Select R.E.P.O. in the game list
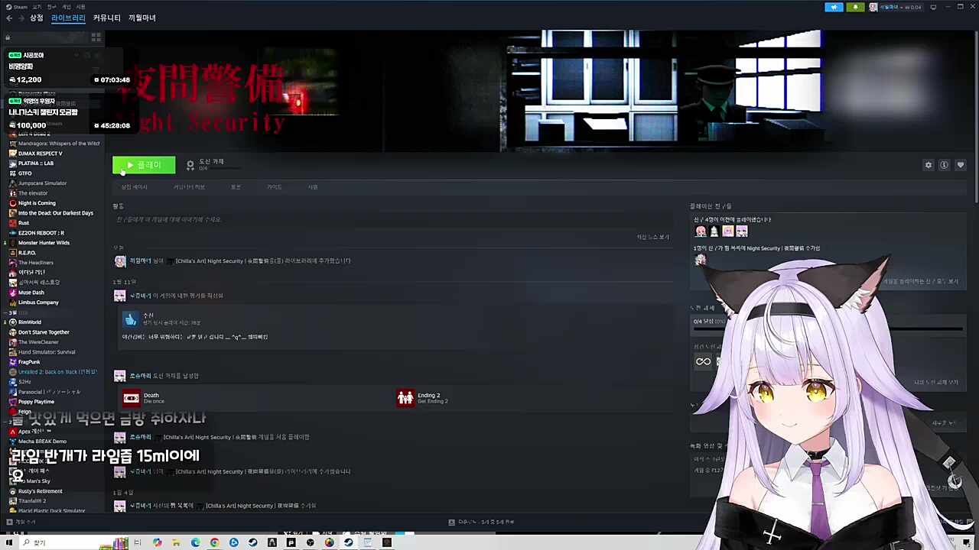This screenshot has width=979, height=550. [27, 253]
